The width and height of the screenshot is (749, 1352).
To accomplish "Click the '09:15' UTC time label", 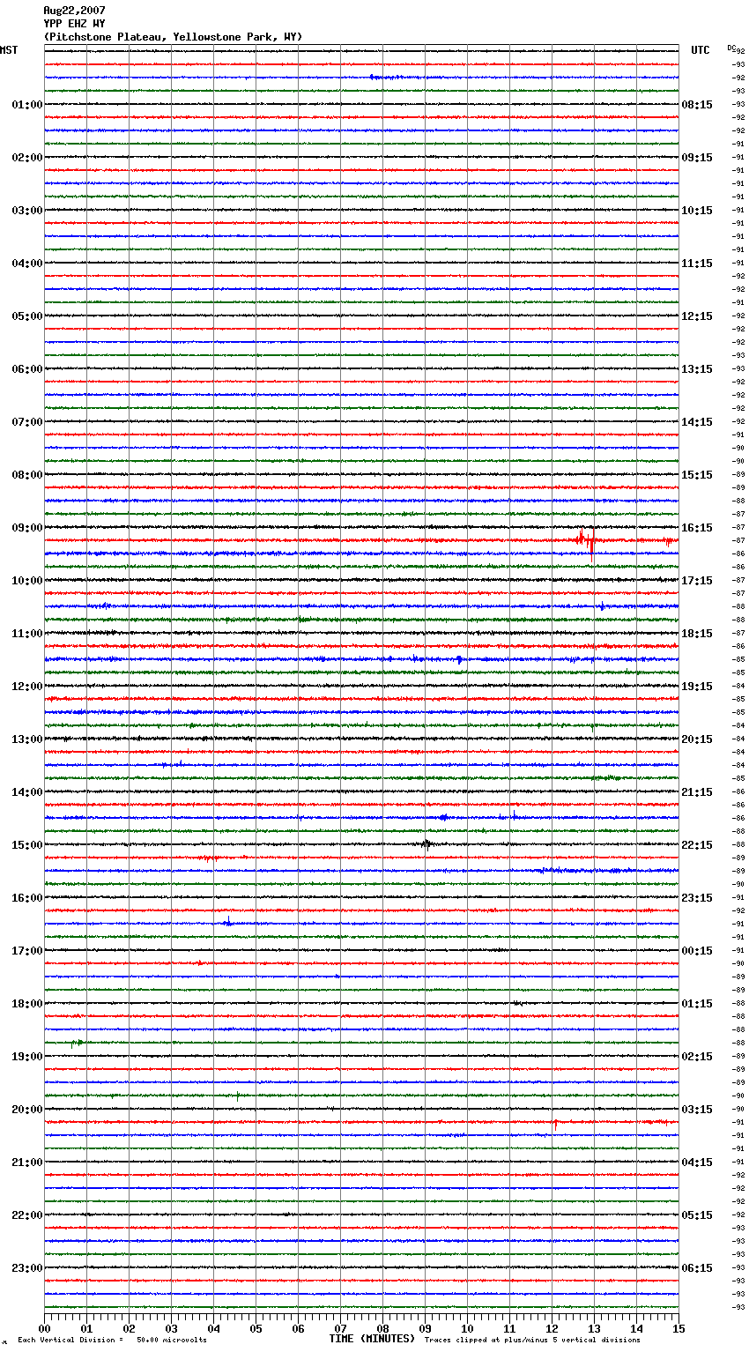I will [x=697, y=158].
